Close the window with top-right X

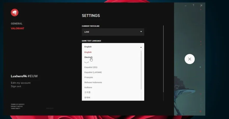pos(201,5)
